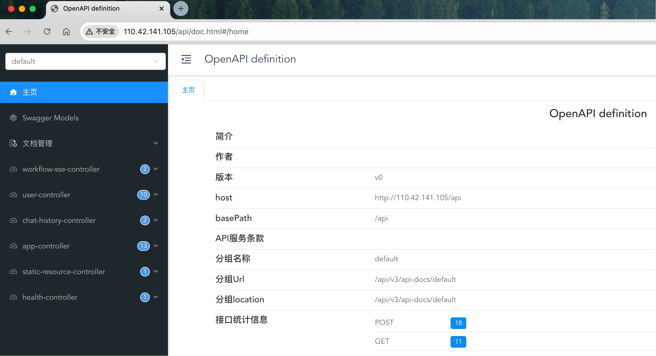Open a new browser tab with plus
The width and height of the screenshot is (656, 356).
tap(181, 9)
